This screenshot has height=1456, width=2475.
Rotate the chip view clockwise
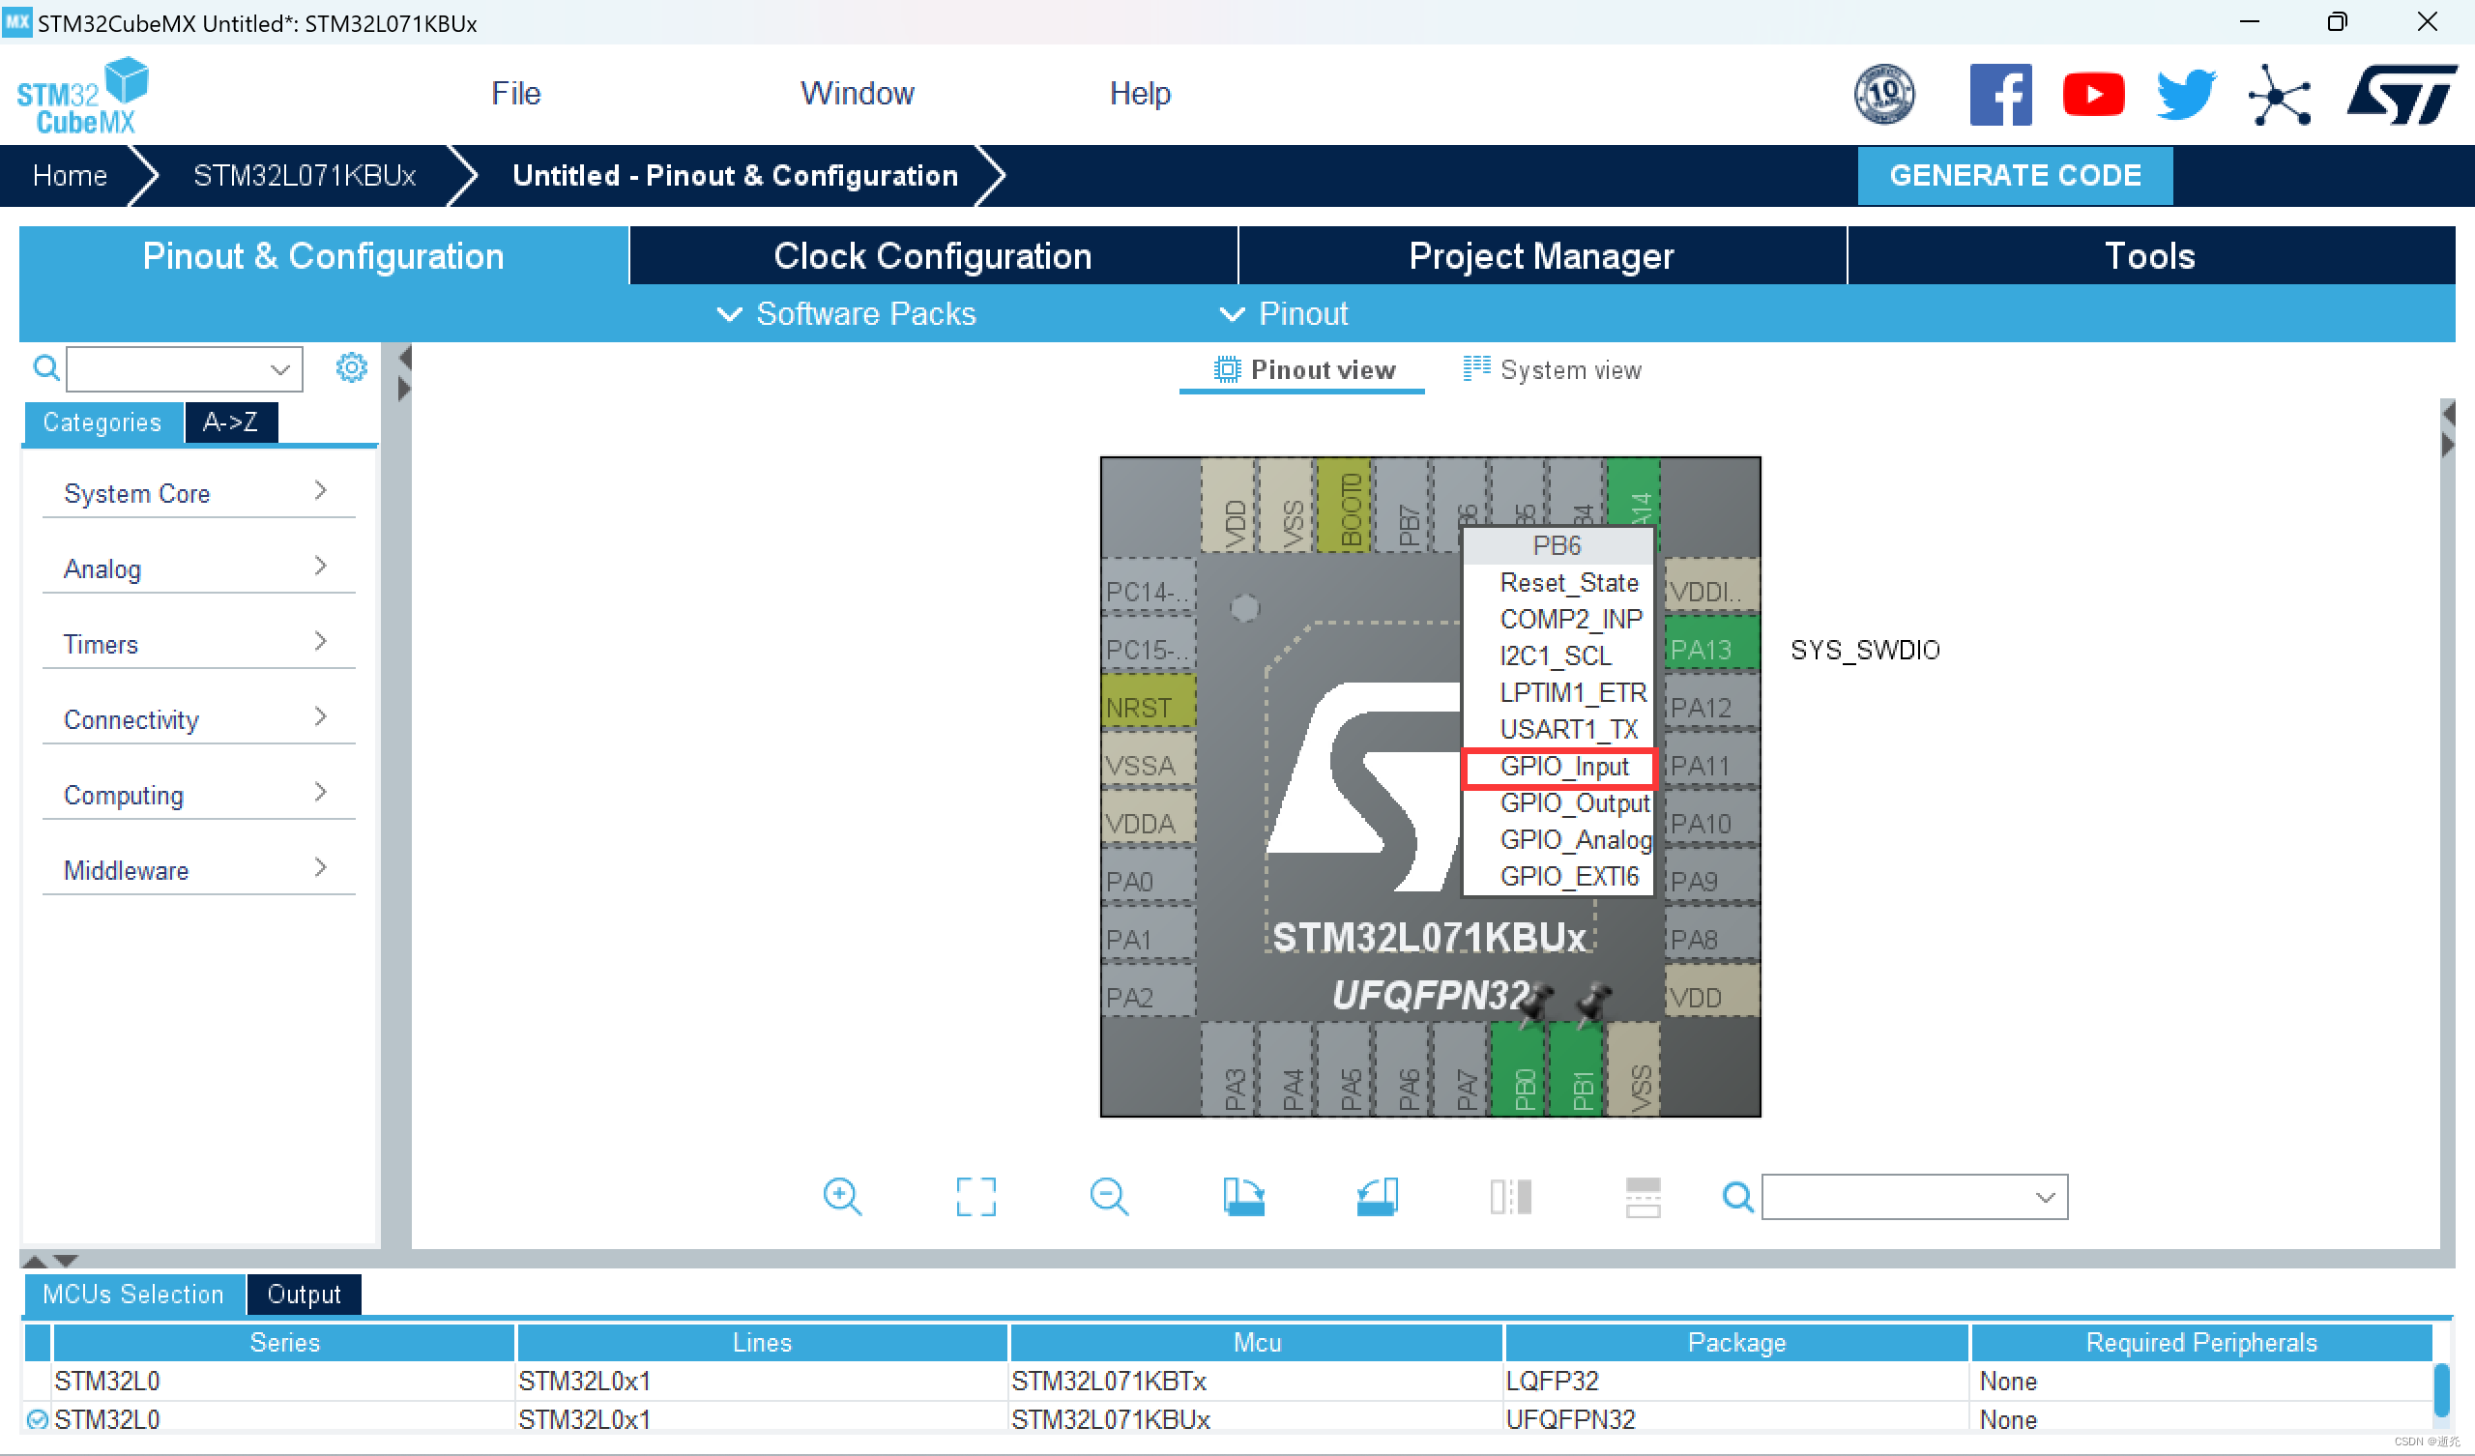[x=1243, y=1196]
